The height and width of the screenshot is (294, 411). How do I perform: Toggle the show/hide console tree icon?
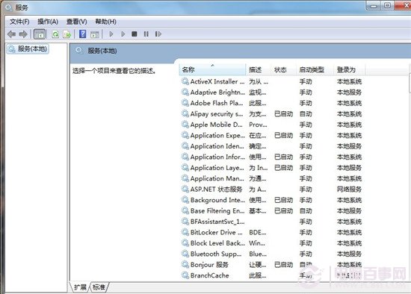tap(40, 34)
